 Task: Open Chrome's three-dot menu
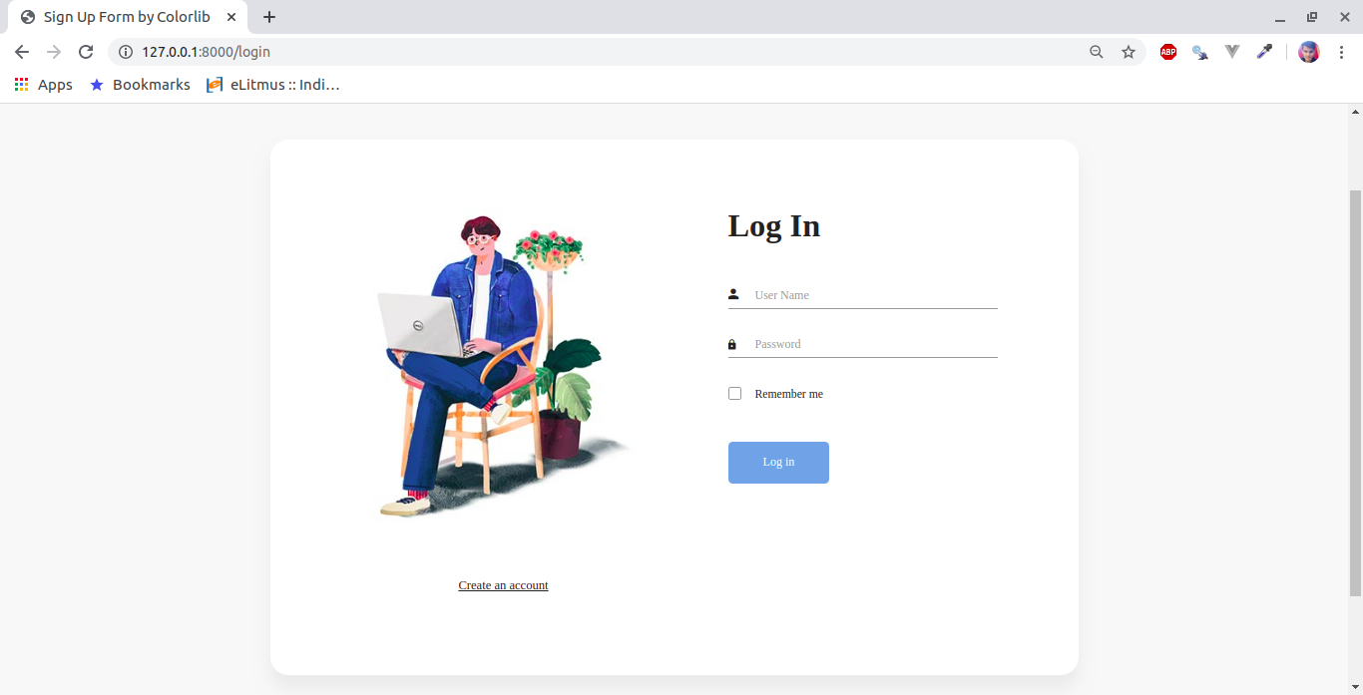1341,52
